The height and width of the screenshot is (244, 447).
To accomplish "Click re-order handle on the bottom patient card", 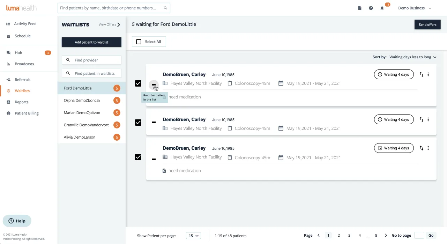I will coord(154,159).
